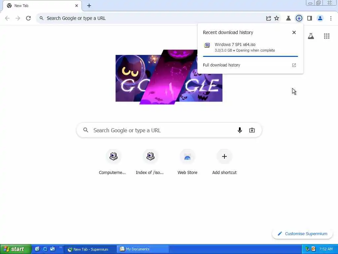Click the ISO file icon in downloads
Screen dimensions: 338x254
point(207,45)
